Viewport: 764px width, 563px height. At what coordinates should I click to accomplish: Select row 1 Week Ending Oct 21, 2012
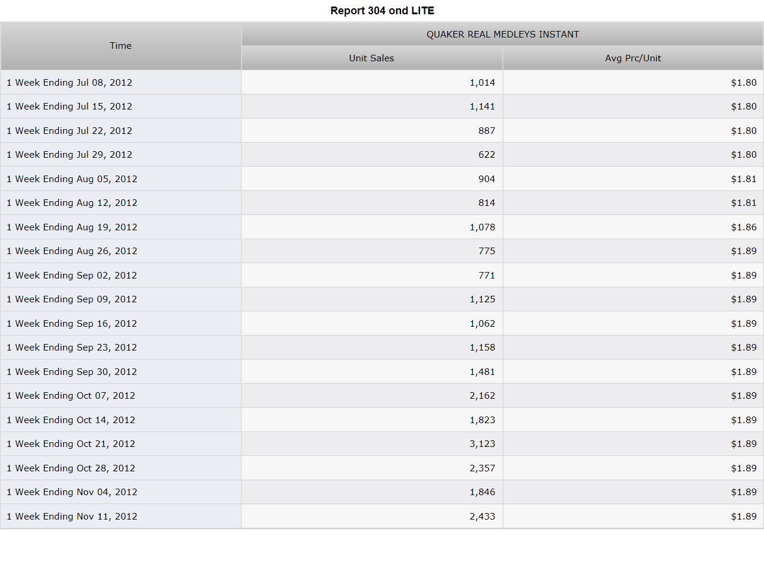pyautogui.click(x=382, y=444)
